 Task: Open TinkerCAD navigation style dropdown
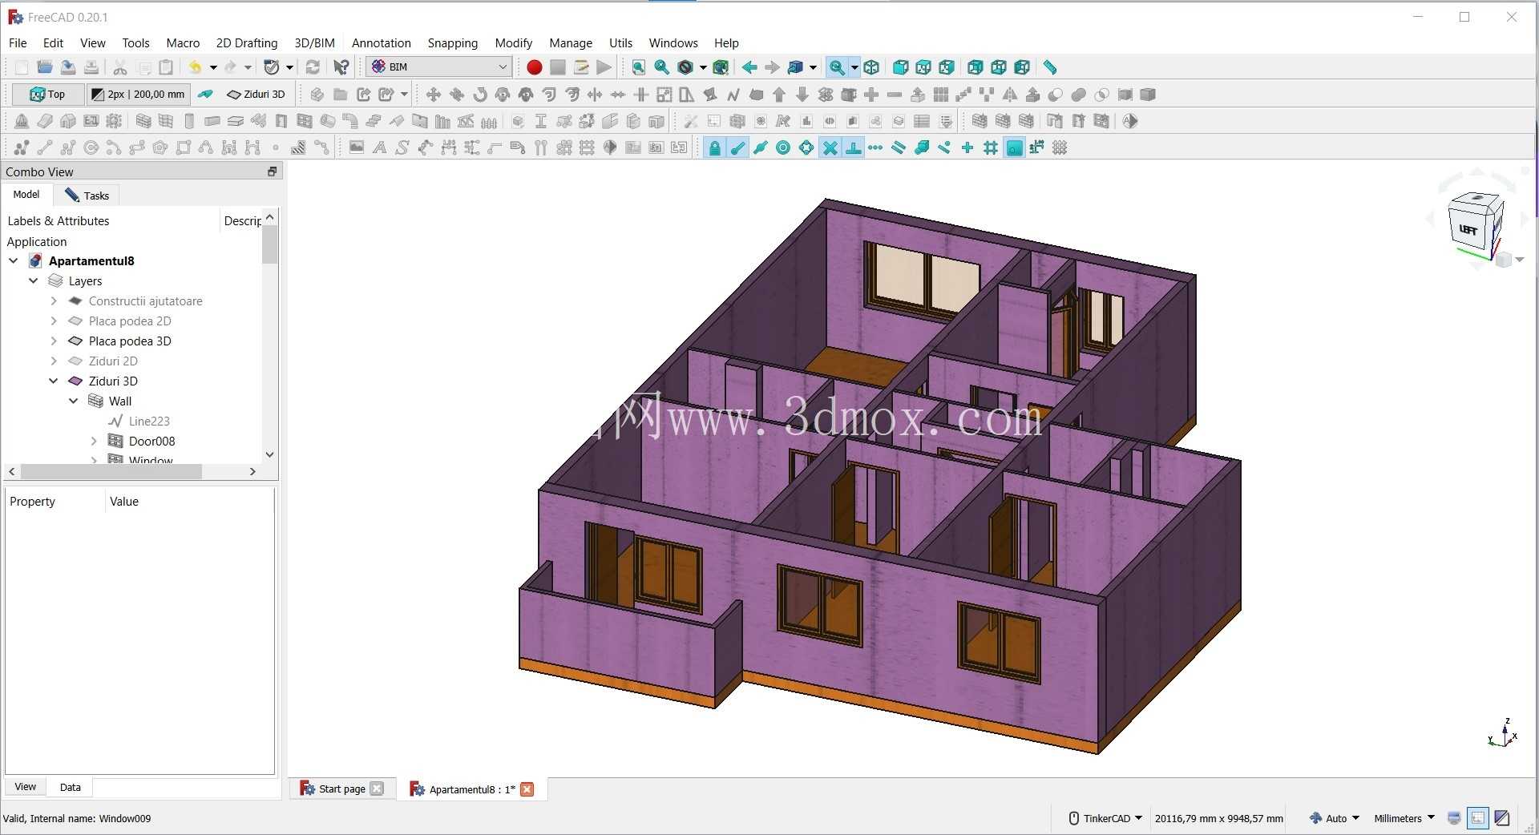pyautogui.click(x=1106, y=818)
